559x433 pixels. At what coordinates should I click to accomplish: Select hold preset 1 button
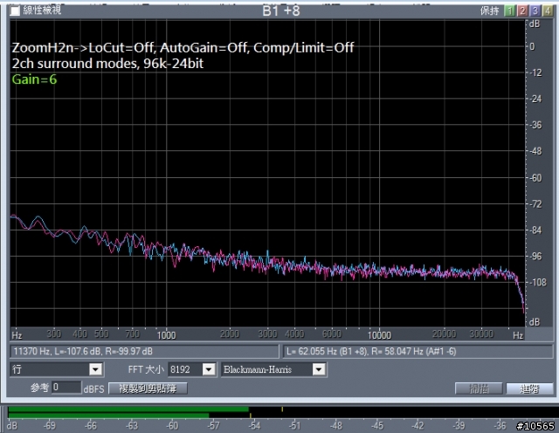509,10
